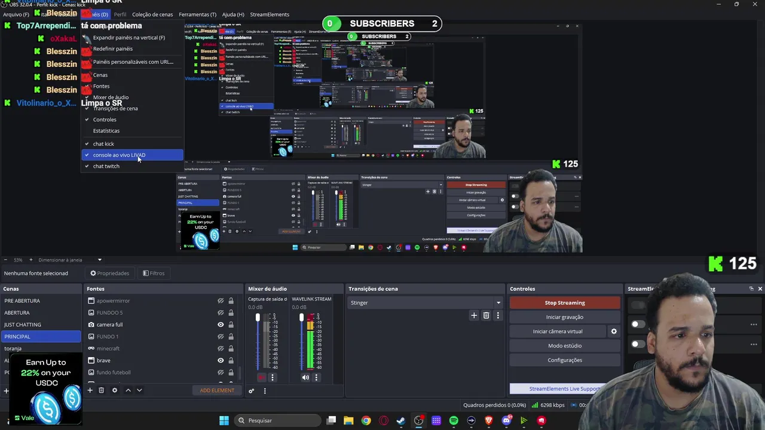The width and height of the screenshot is (765, 430).
Task: Adjust the Captura de saída volume slider
Action: coord(258,340)
